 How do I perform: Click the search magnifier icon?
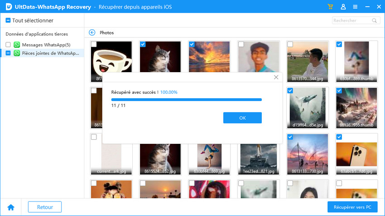(374, 21)
